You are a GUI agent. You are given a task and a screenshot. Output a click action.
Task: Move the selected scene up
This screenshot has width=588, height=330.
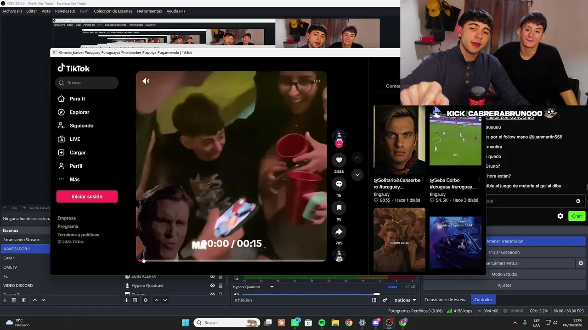[x=34, y=300]
